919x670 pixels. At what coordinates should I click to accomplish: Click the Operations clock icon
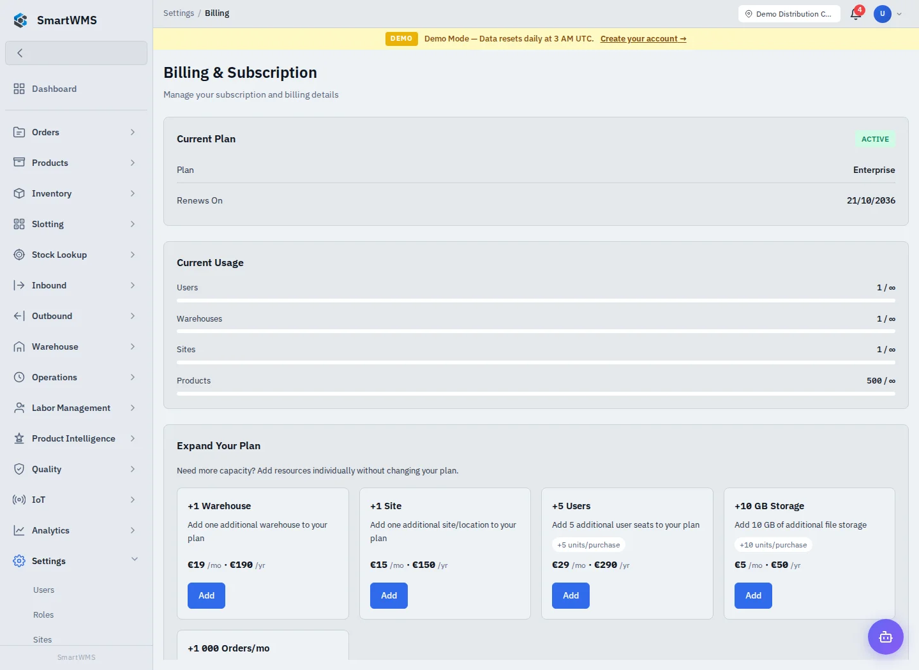[19, 377]
